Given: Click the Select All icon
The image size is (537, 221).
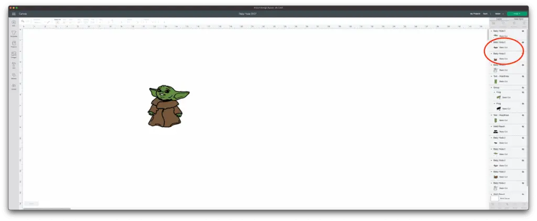Looking at the screenshot, I should 58,21.
